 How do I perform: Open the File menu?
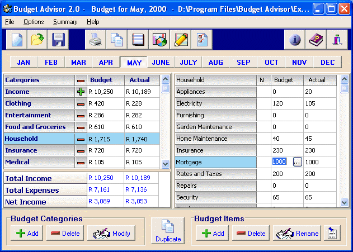click(10, 22)
